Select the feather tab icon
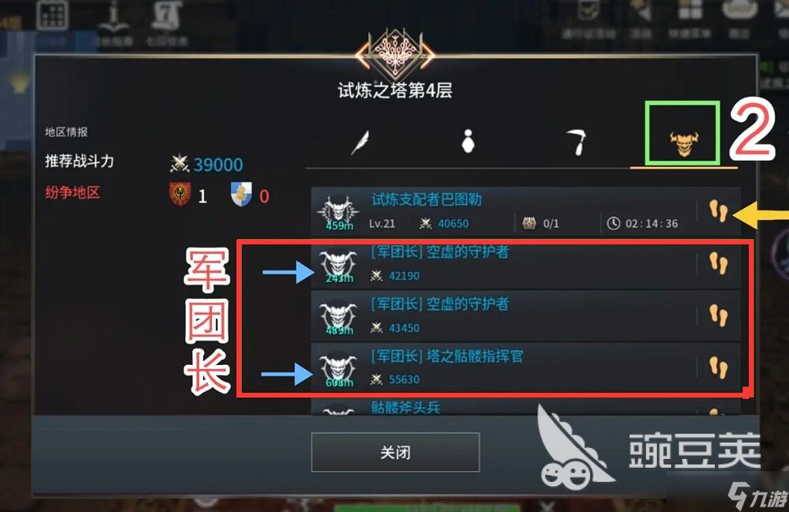The height and width of the screenshot is (512, 789). pyautogui.click(x=360, y=142)
